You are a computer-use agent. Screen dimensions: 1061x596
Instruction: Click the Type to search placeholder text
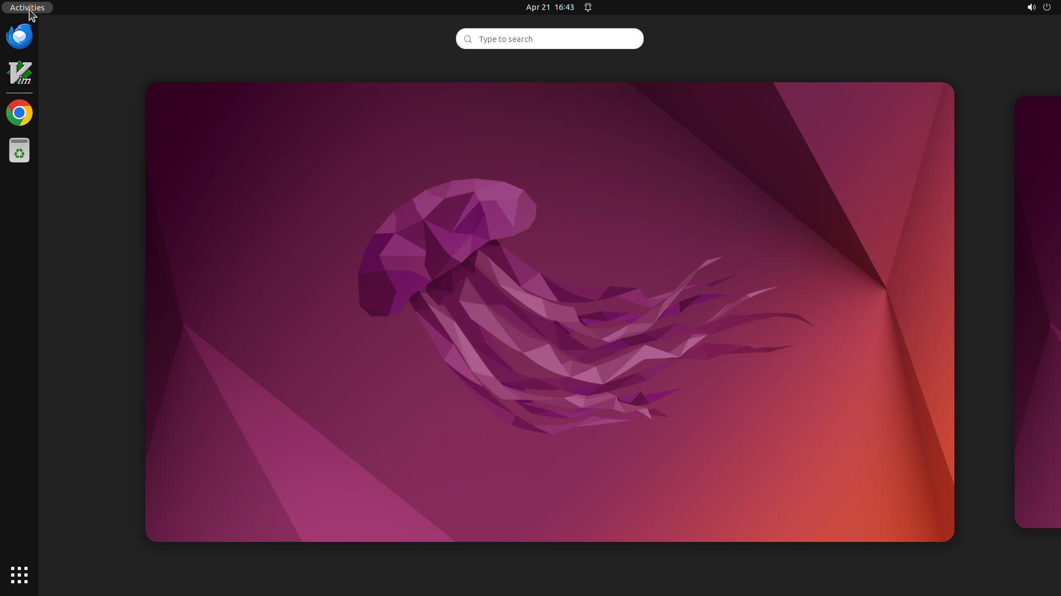[x=506, y=39]
